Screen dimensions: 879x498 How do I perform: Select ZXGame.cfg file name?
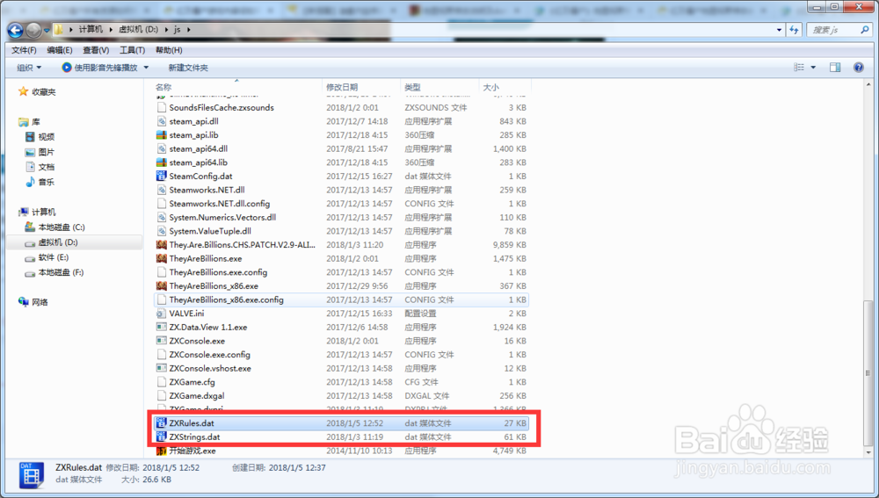pos(192,382)
